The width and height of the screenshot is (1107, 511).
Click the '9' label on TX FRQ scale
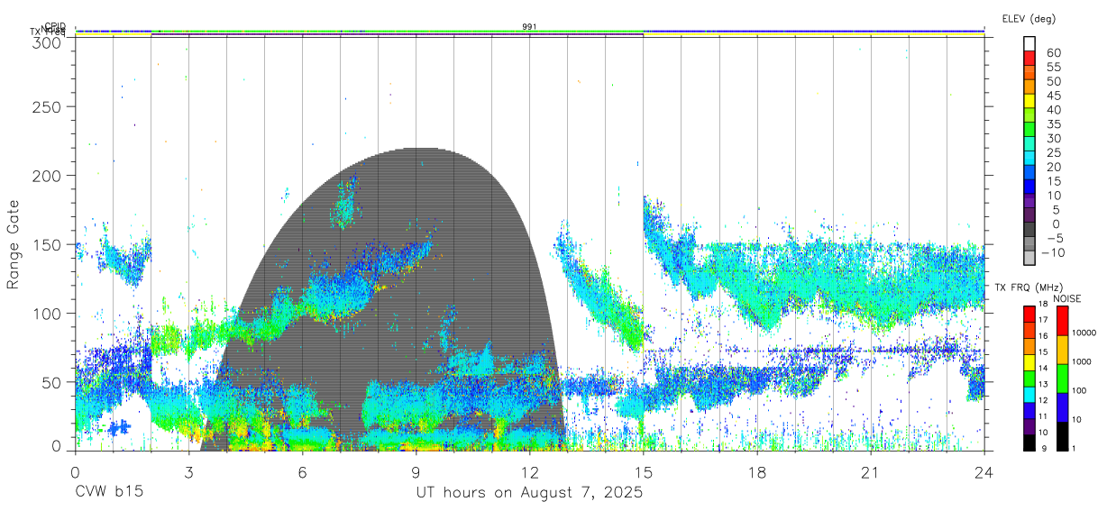1043,448
